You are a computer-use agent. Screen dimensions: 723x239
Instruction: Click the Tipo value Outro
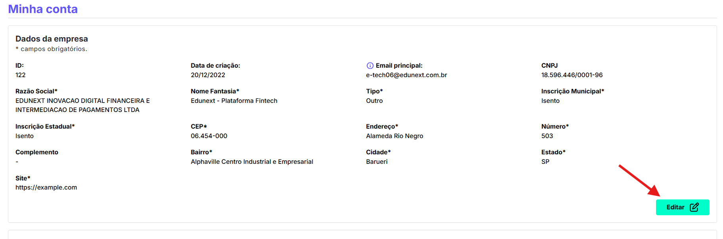(374, 101)
